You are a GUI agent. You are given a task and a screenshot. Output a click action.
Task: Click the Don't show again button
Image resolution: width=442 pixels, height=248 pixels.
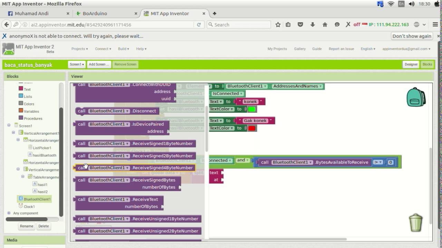tap(412, 36)
